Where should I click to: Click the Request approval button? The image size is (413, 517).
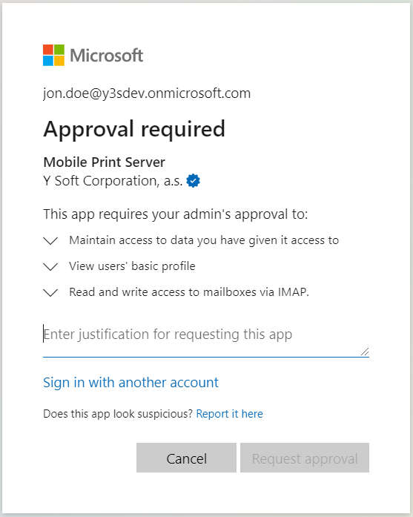point(305,458)
